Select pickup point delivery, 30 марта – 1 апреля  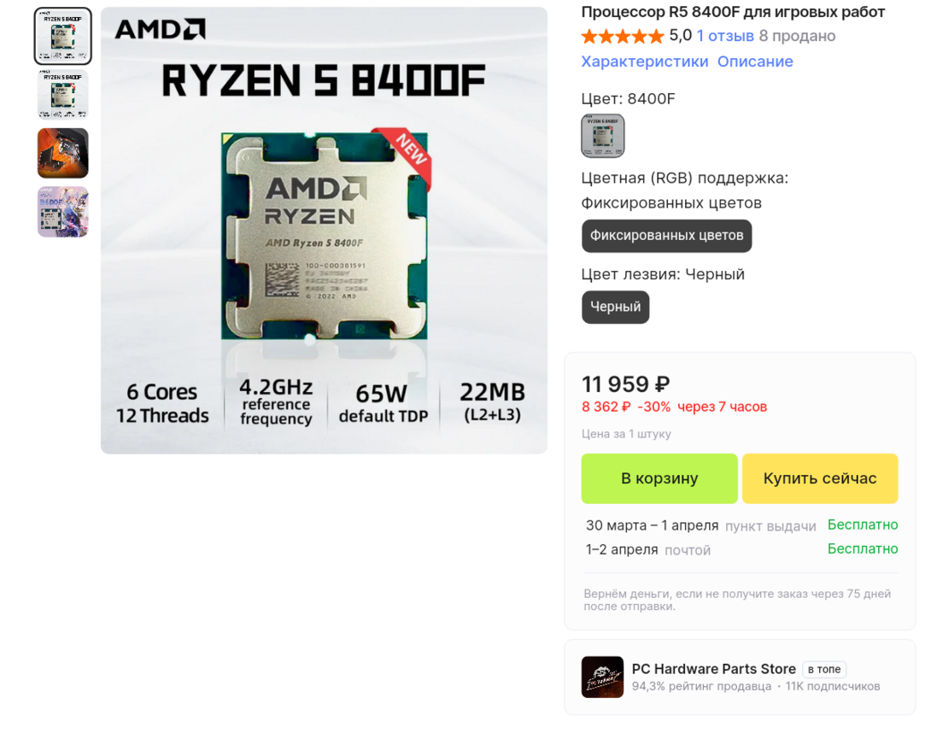pyautogui.click(x=741, y=525)
